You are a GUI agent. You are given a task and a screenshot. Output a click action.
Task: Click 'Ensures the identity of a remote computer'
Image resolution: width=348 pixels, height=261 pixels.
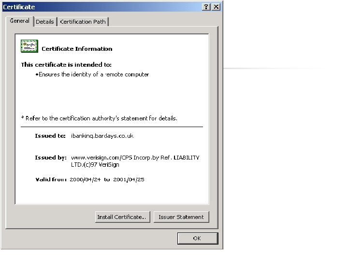[94, 74]
